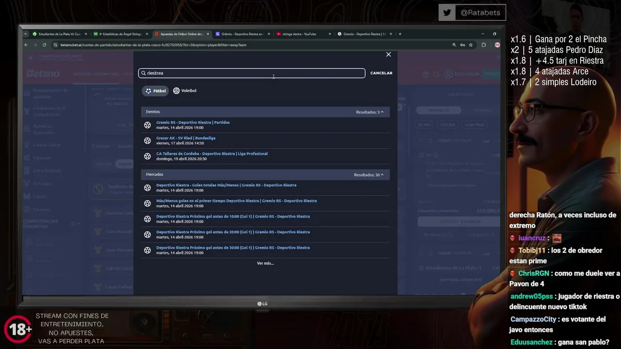Open the browser profile avatar

(x=497, y=45)
